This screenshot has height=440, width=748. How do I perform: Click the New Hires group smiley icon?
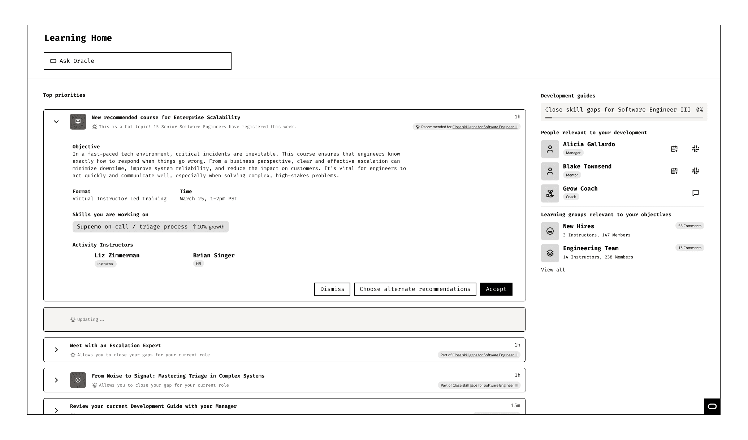[x=550, y=231]
